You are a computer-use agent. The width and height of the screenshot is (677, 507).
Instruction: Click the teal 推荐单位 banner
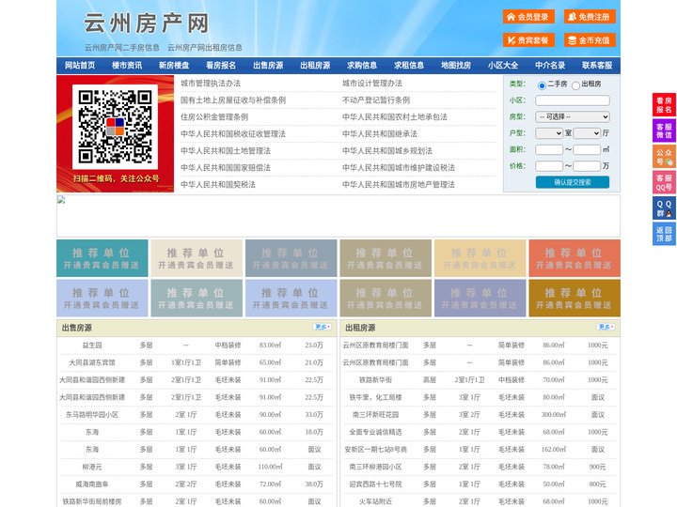(x=102, y=258)
